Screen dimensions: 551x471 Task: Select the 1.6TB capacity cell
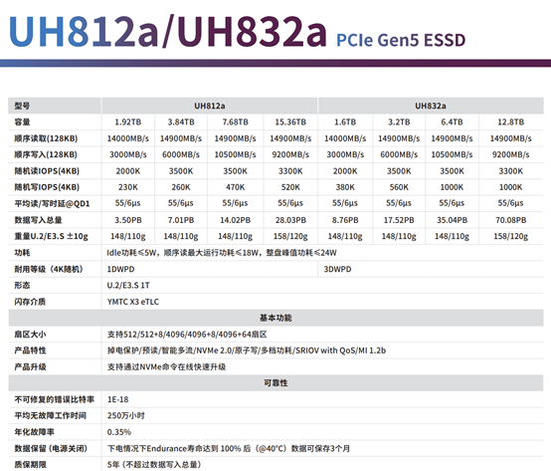[345, 122]
